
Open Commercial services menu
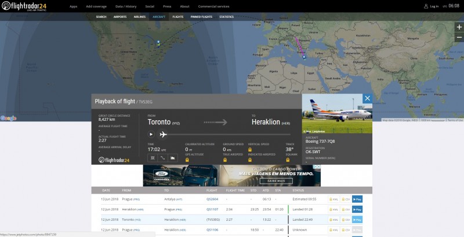pyautogui.click(x=213, y=6)
